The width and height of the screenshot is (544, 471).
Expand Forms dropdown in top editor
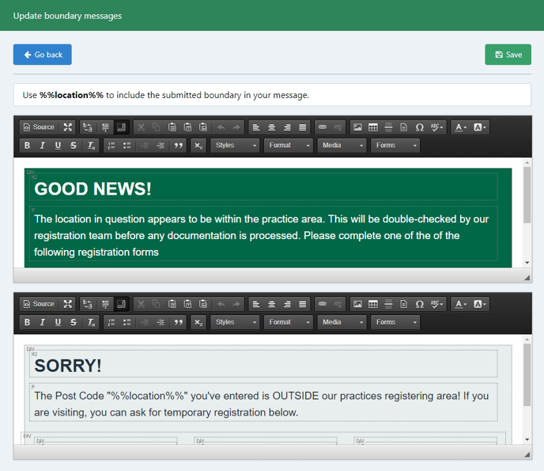click(395, 146)
